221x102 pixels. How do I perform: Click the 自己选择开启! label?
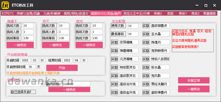(23, 92)
